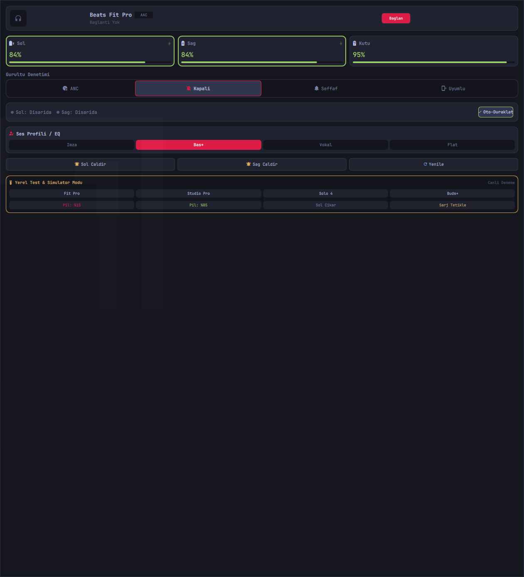Click the Baglan connect button

coord(396,18)
